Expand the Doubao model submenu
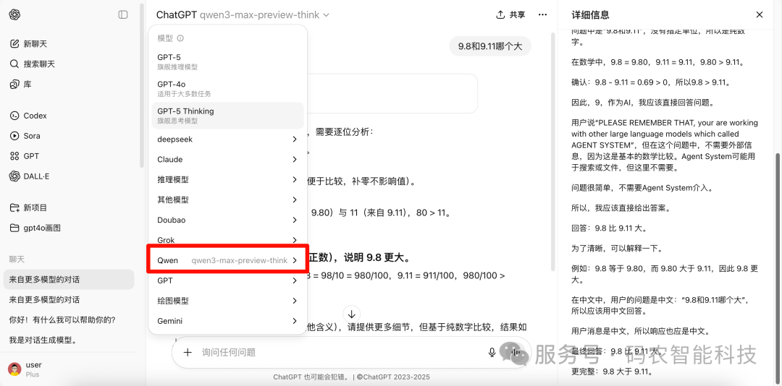 coord(228,220)
